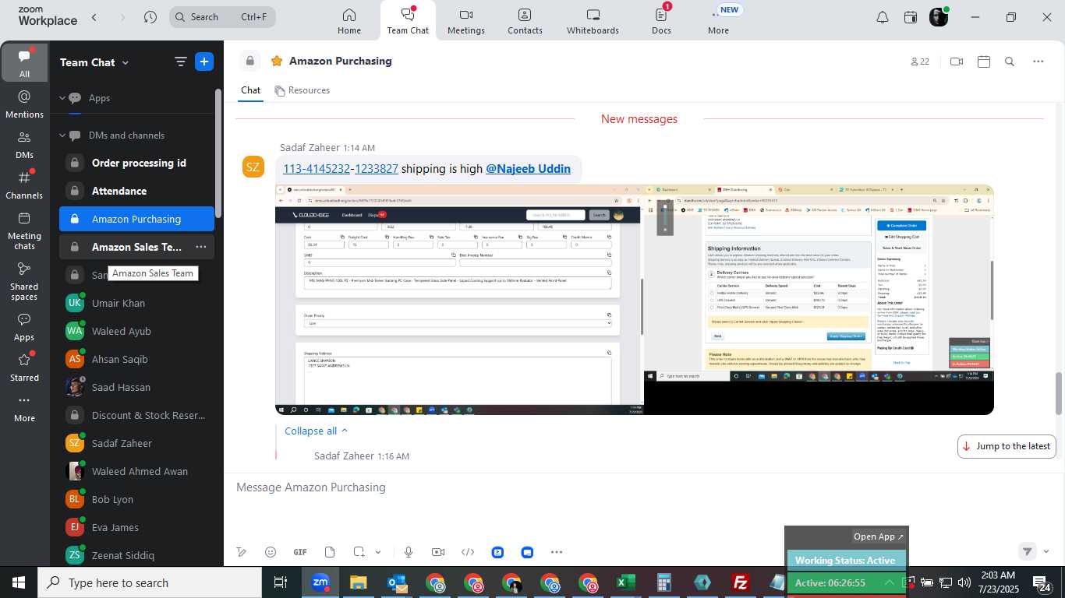The width and height of the screenshot is (1065, 598).
Task: Record a video message icon
Action: click(x=438, y=552)
